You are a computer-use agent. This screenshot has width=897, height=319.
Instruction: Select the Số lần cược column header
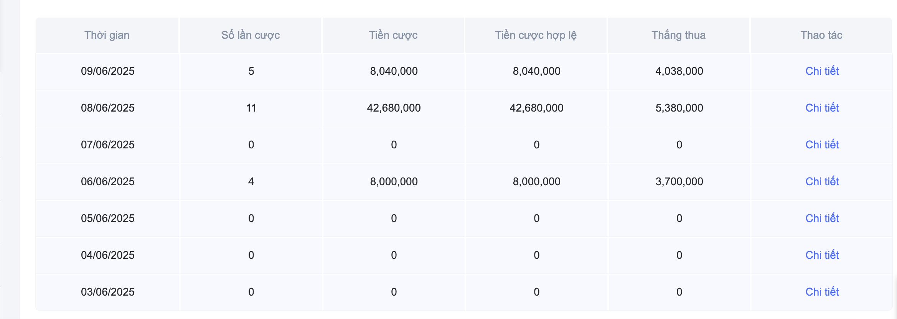click(x=251, y=35)
